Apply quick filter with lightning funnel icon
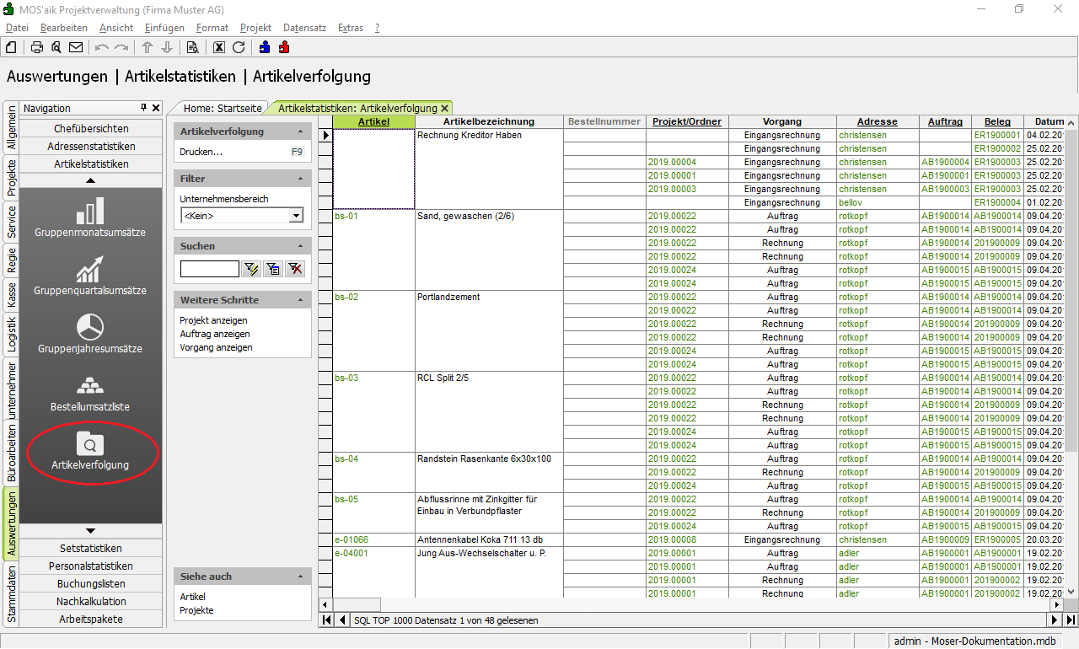This screenshot has width=1079, height=649. pos(251,269)
